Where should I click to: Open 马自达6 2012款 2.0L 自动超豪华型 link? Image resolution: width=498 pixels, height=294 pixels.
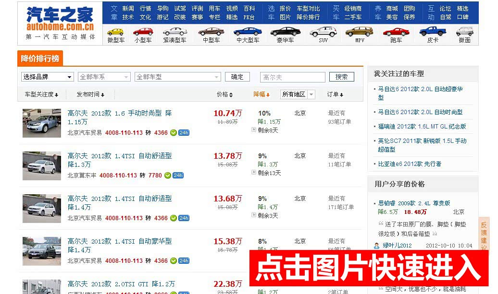click(420, 94)
